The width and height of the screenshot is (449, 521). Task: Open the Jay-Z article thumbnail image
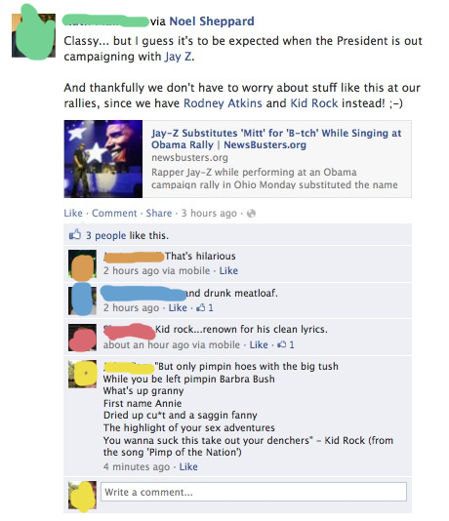pos(103,159)
